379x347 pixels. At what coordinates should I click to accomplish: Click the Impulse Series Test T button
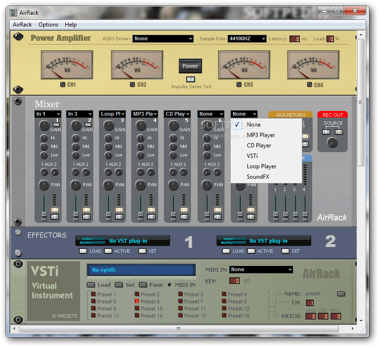point(190,79)
